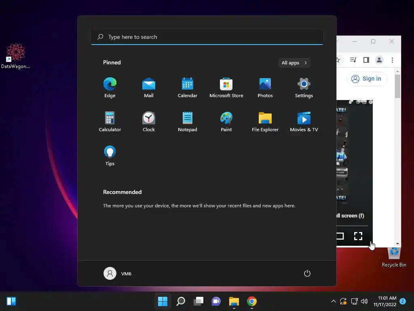
Task: Open the Microsoft Store app
Action: [226, 88]
